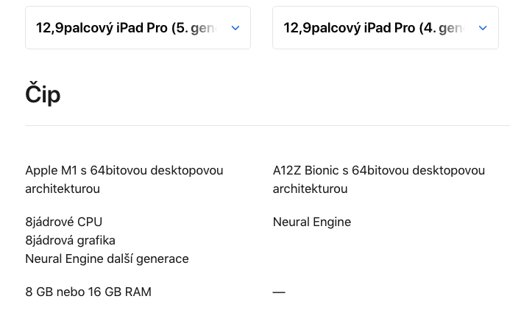Open the 12,9palcový iPad Pro (5. gen) selector
510x313 pixels.
(125, 28)
